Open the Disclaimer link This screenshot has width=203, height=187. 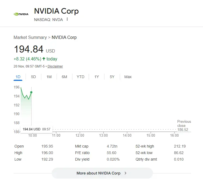[55, 66]
